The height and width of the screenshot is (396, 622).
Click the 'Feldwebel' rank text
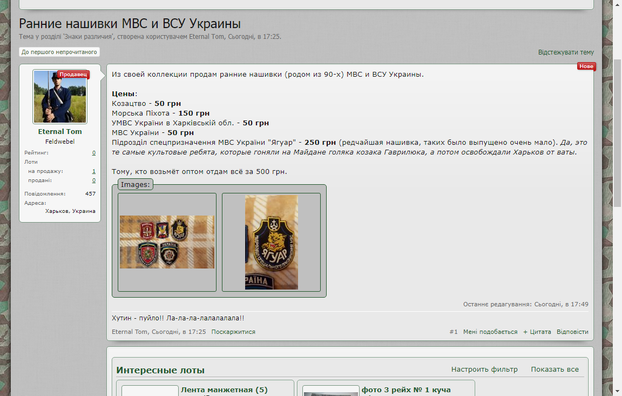pyautogui.click(x=60, y=141)
